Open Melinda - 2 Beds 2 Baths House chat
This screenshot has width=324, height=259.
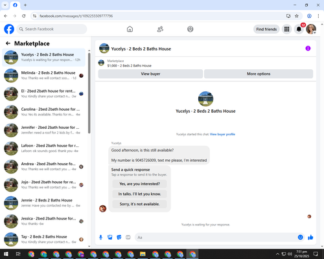click(x=44, y=76)
